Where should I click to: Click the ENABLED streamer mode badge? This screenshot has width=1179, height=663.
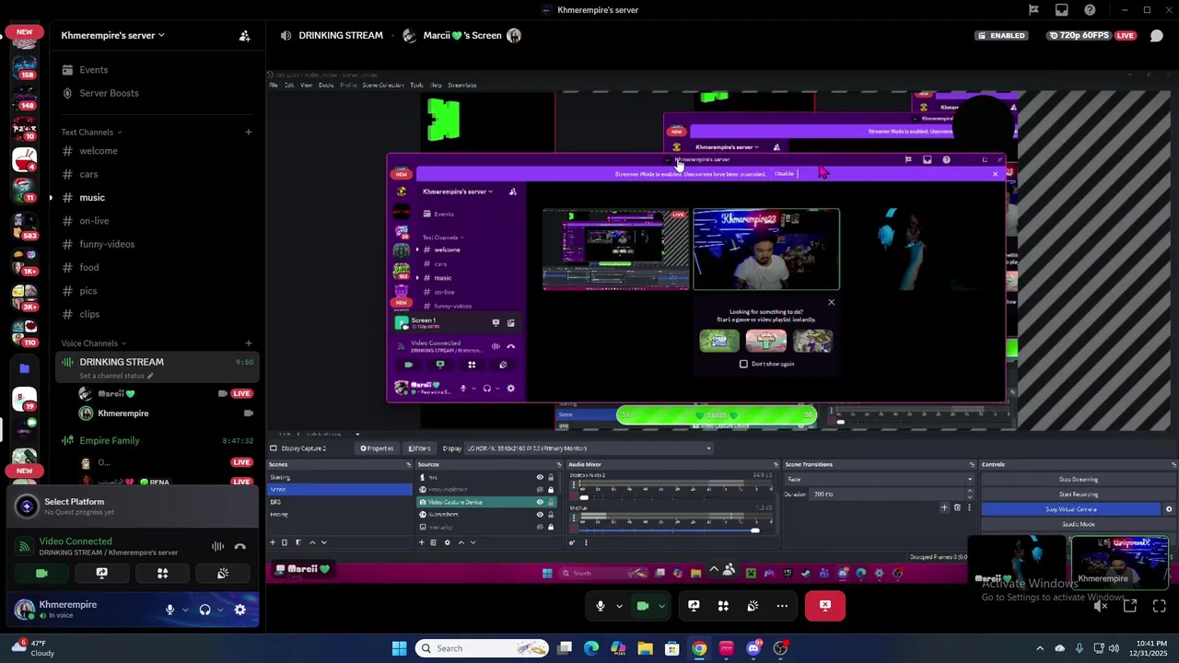click(1002, 36)
